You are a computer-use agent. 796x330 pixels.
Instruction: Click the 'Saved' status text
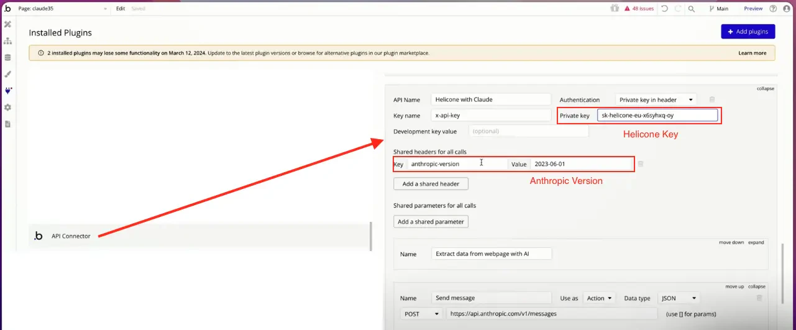tap(138, 9)
